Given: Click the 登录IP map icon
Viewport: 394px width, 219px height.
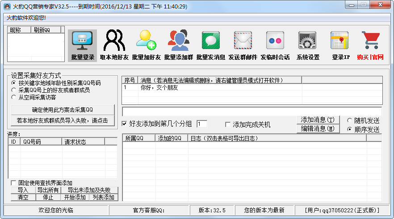Looking at the screenshot, I should [340, 45].
